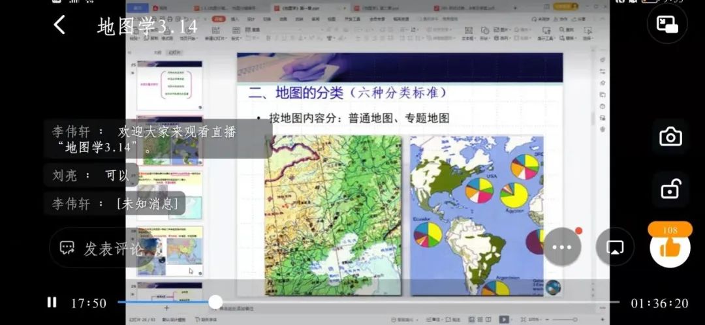This screenshot has height=325, width=705.
Task: Tap the screen cast icon
Action: tap(615, 247)
